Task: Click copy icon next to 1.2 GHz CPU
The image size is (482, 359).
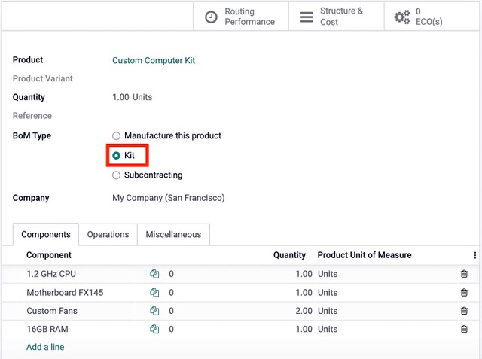Action: [154, 274]
